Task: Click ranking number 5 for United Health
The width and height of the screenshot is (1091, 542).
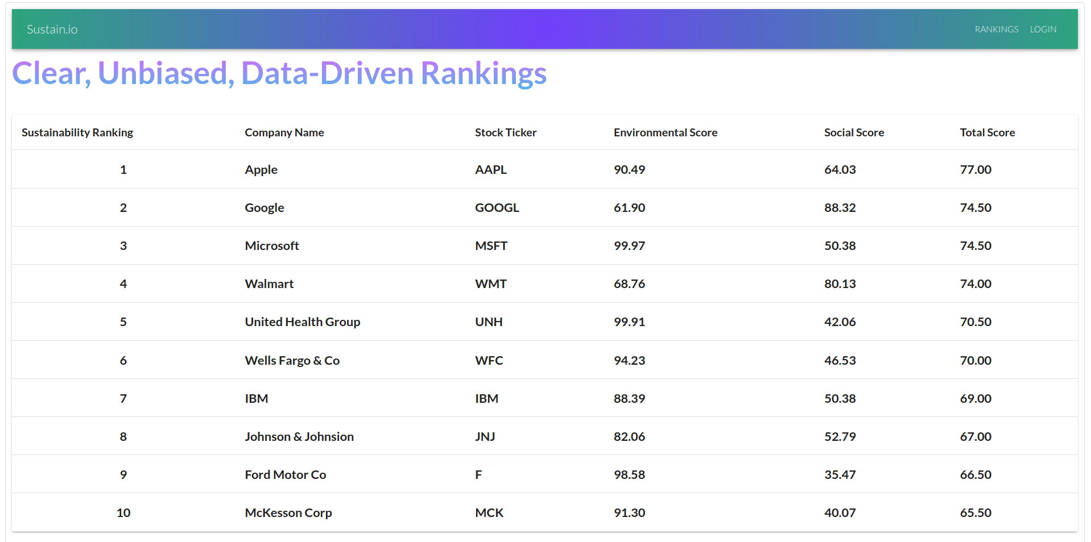Action: pyautogui.click(x=123, y=322)
